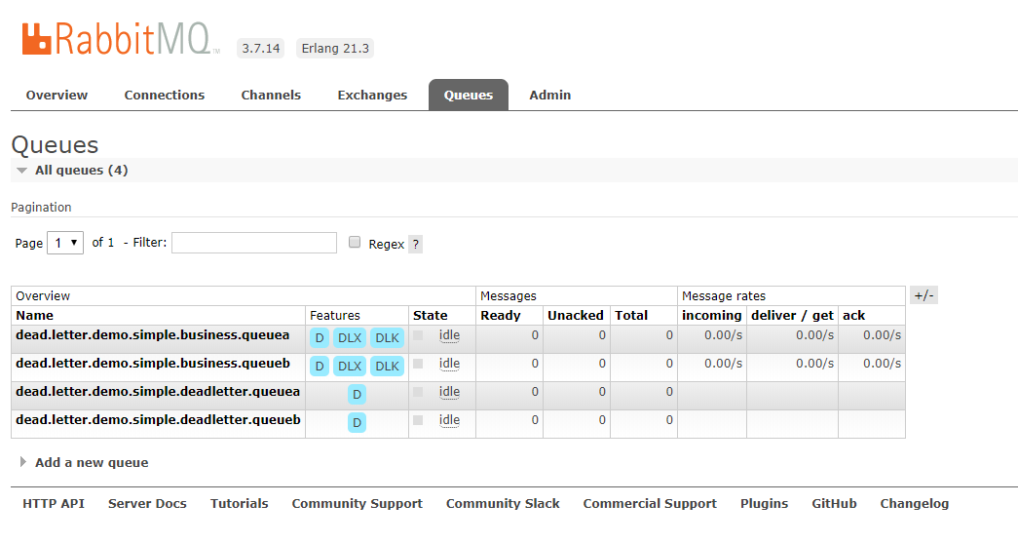Screen dimensions: 1018x543
Task: Click the D feature badge for business.queueb
Action: pyautogui.click(x=320, y=367)
